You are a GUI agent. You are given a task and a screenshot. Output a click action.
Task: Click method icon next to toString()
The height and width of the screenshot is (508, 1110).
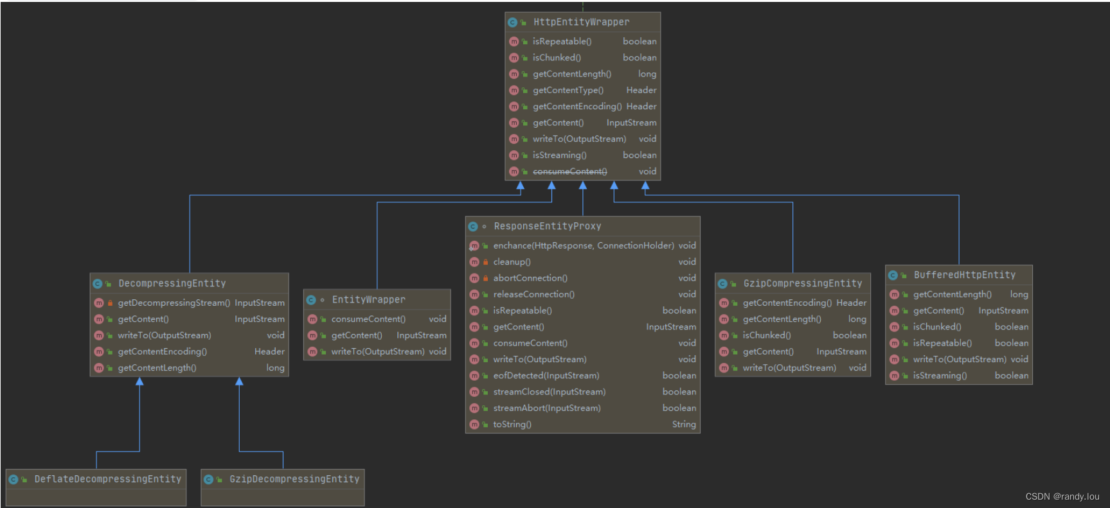474,425
